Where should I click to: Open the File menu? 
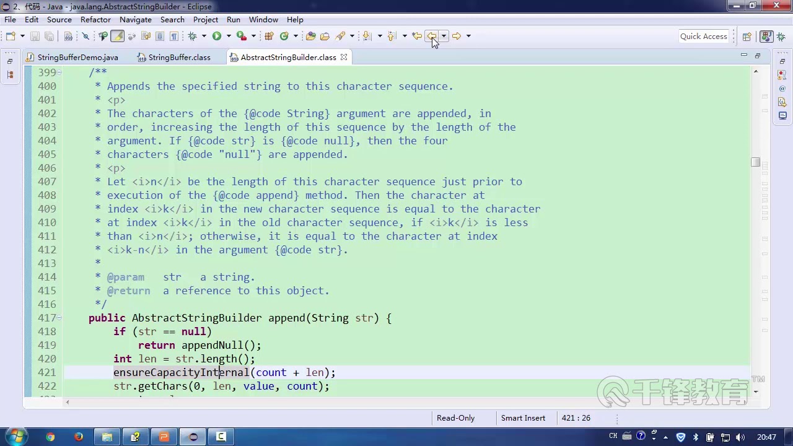pyautogui.click(x=10, y=20)
